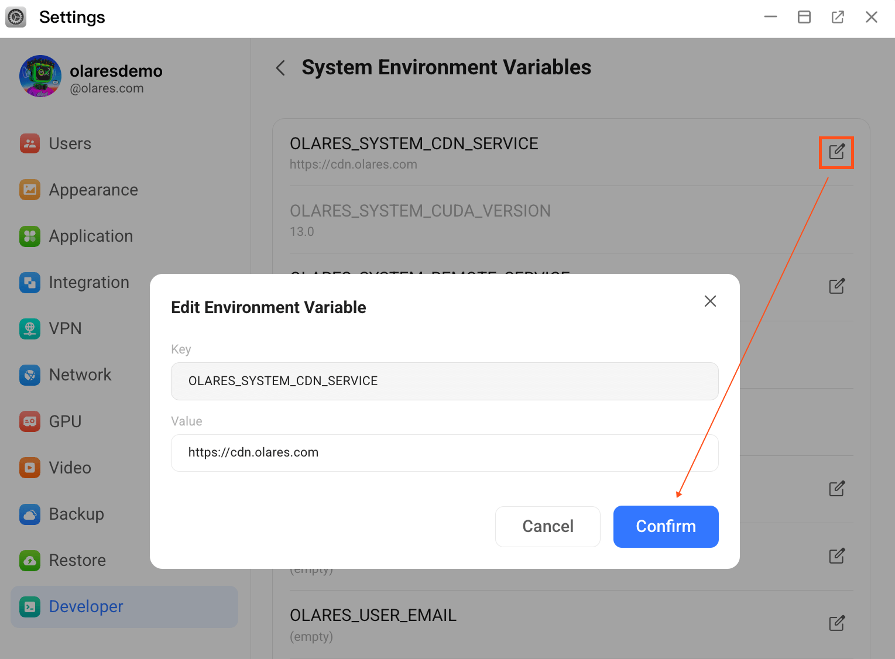
Task: Open the Network settings icon
Action: [x=29, y=375]
